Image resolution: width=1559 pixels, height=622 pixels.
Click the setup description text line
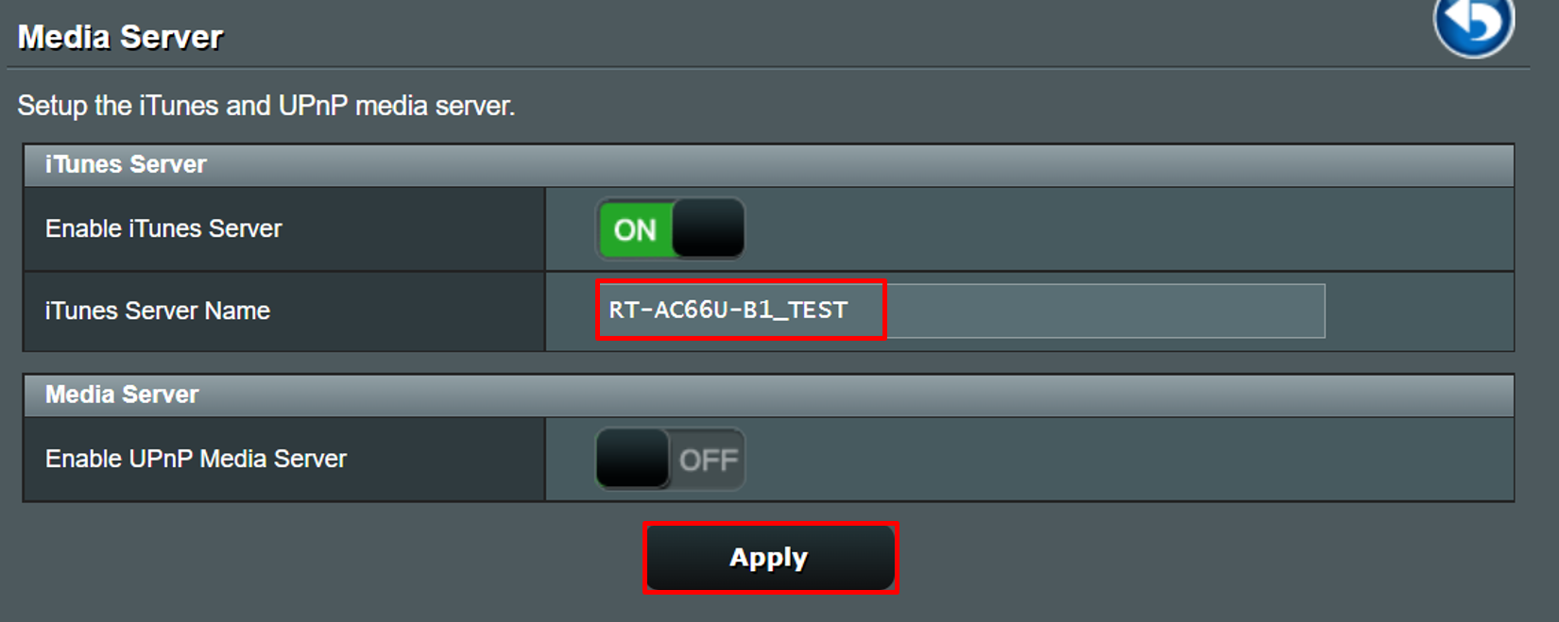(266, 106)
